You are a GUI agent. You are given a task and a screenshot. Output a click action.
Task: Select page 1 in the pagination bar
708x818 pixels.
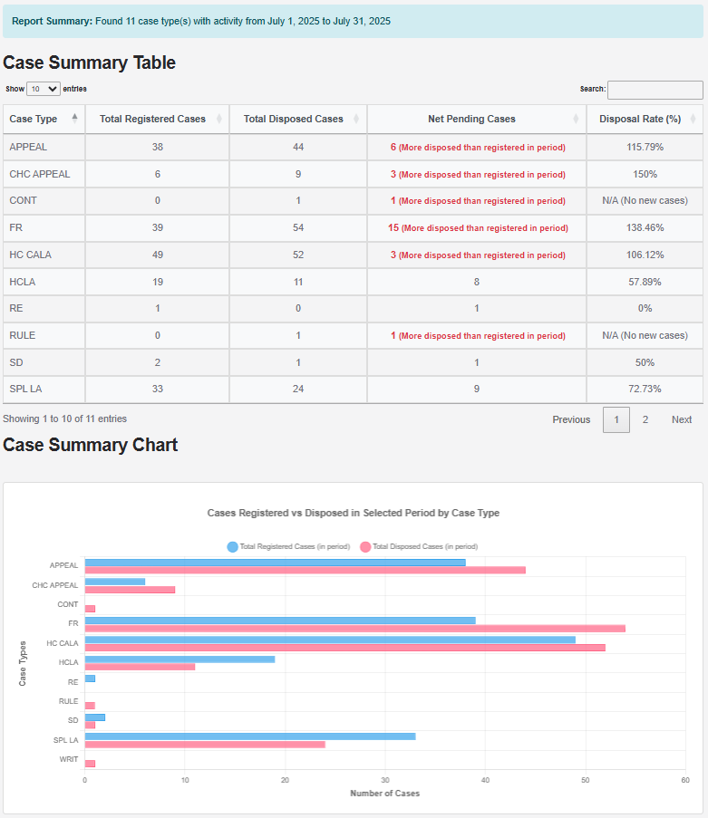pos(616,419)
